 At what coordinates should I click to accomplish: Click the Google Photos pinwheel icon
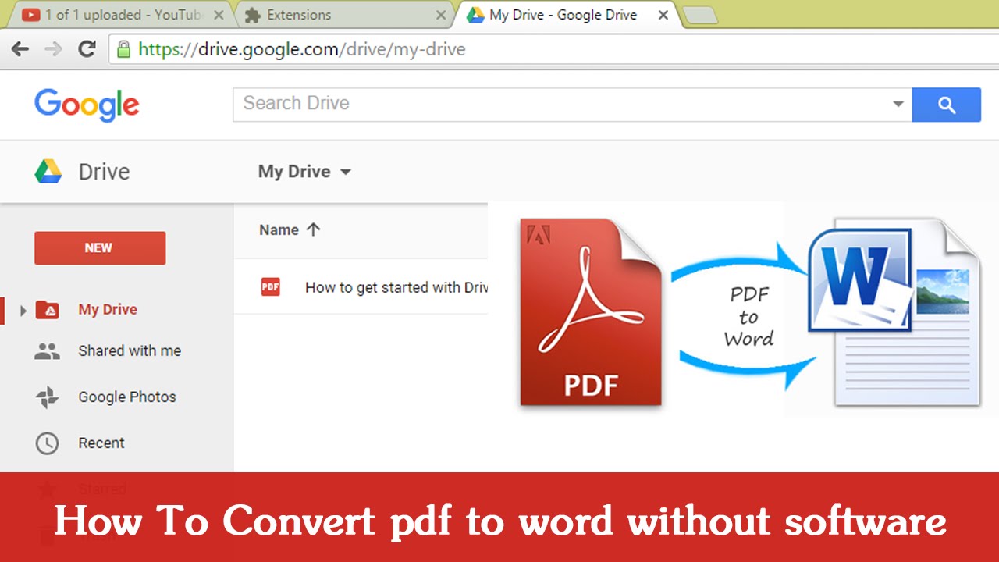point(47,397)
